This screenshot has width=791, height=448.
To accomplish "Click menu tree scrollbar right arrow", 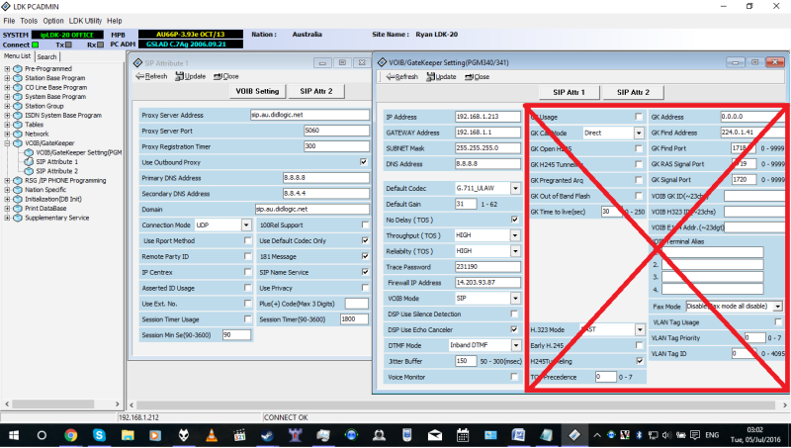I will click(x=118, y=404).
